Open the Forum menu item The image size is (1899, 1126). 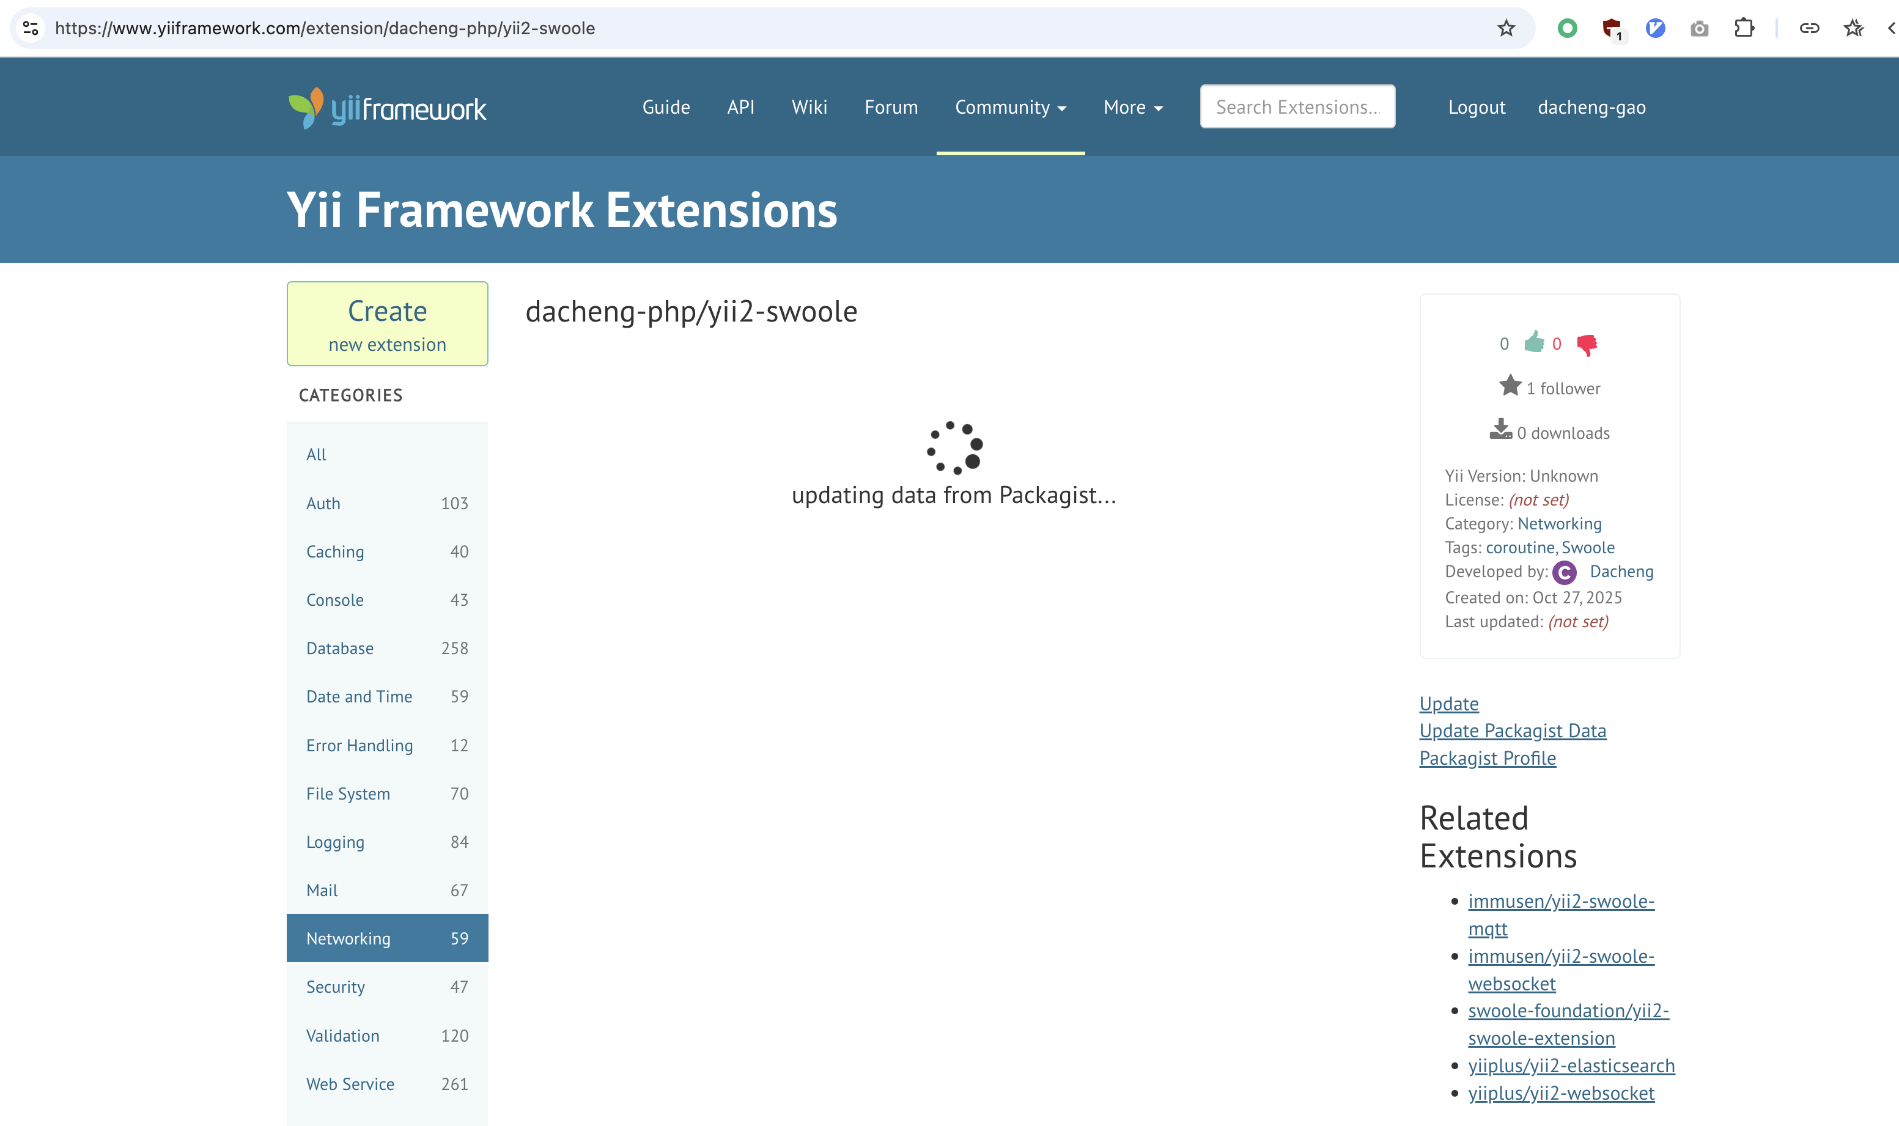[891, 108]
